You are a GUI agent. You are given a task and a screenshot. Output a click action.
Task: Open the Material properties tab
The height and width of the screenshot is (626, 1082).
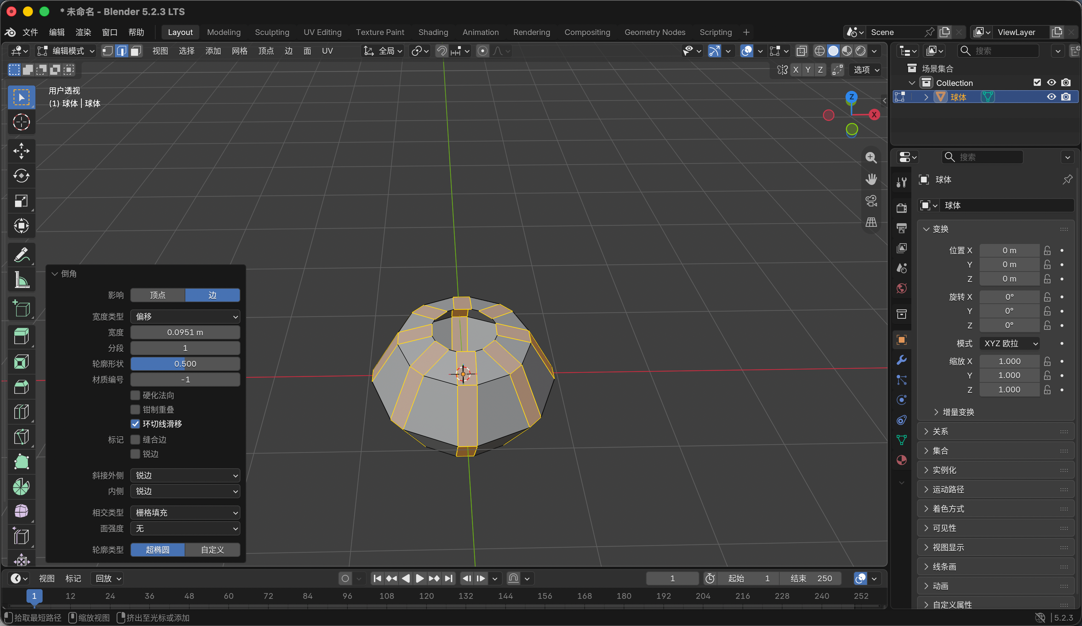pyautogui.click(x=902, y=460)
